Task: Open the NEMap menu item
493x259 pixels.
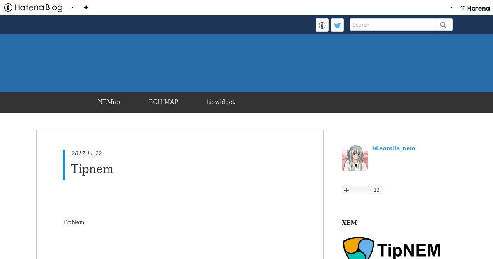Action: (109, 102)
